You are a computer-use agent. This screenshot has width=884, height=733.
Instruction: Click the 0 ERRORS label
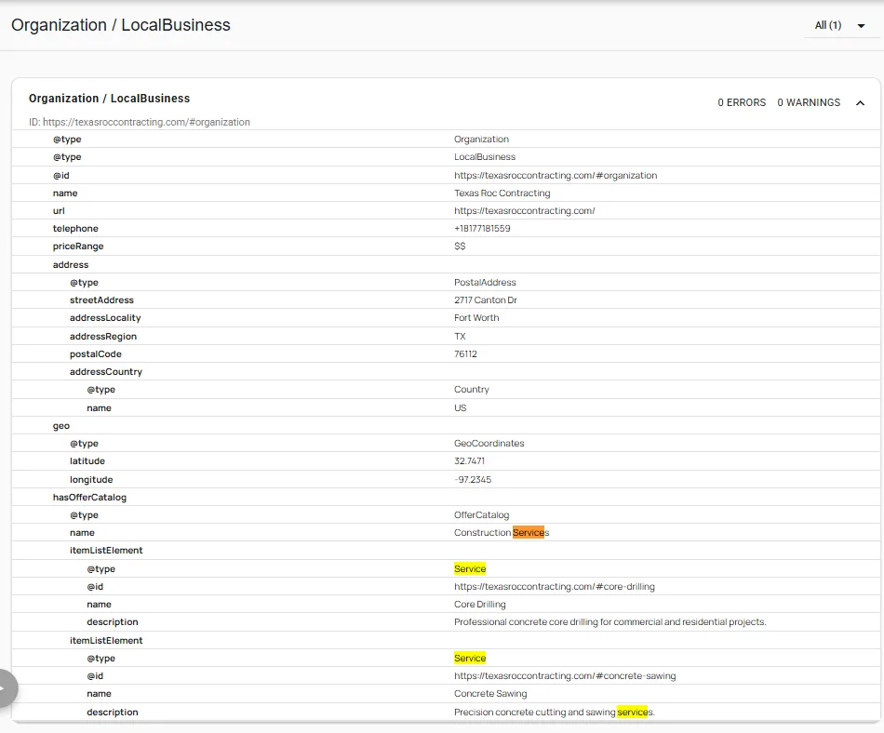(x=742, y=102)
